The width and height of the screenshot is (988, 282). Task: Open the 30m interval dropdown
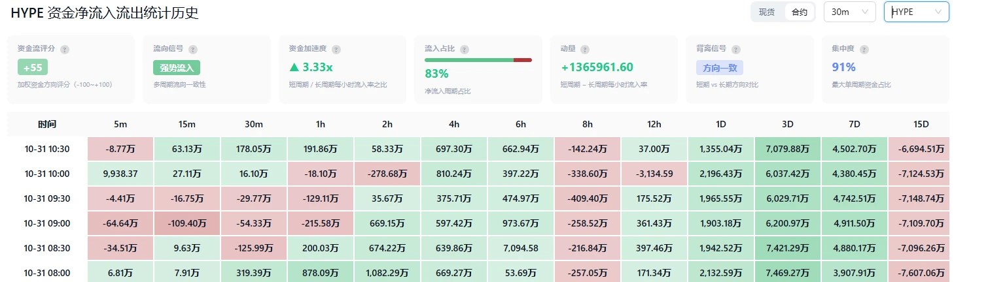pyautogui.click(x=849, y=12)
